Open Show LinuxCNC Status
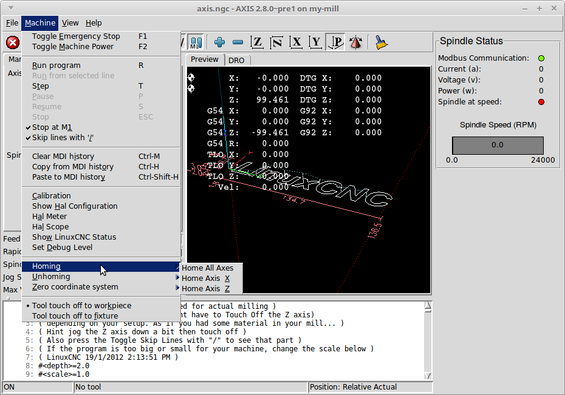The height and width of the screenshot is (395, 565). [101, 237]
